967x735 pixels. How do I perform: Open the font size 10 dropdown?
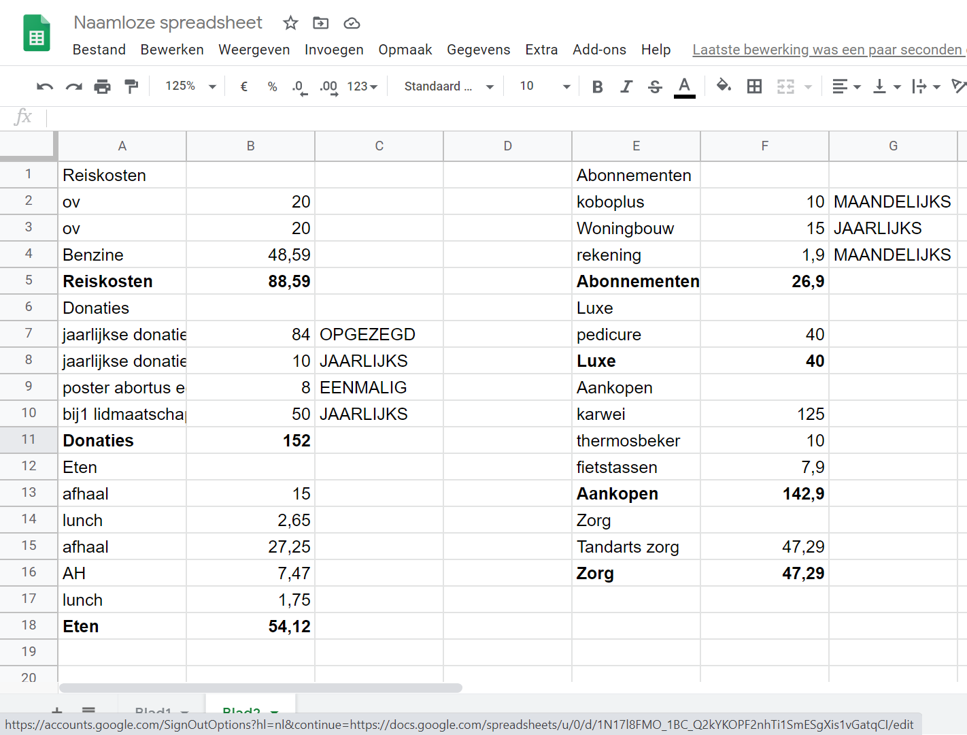point(545,86)
